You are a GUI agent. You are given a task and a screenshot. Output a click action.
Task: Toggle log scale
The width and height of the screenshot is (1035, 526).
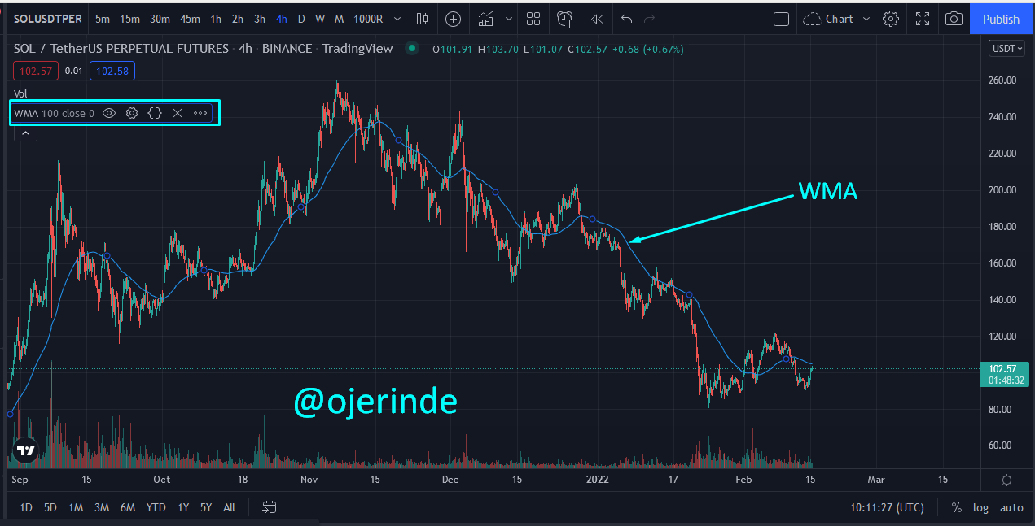[980, 507]
